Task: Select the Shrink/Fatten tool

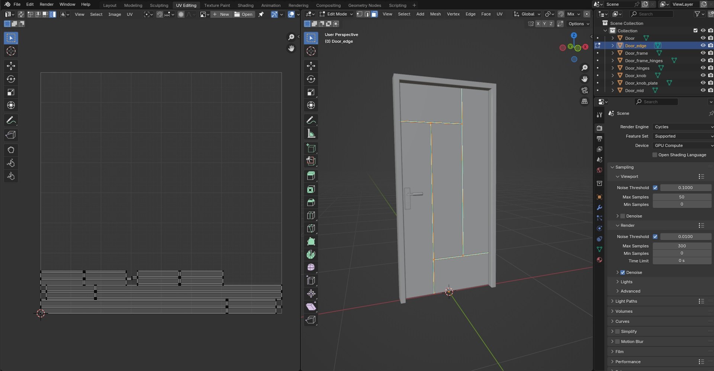Action: click(311, 294)
